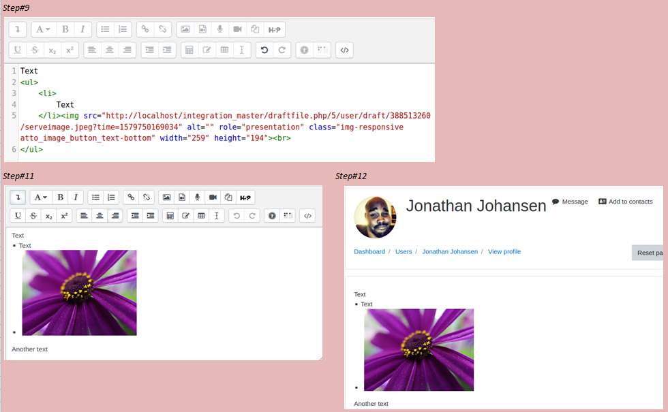Toggle HTML source view in flower-image editor

[x=307, y=216]
